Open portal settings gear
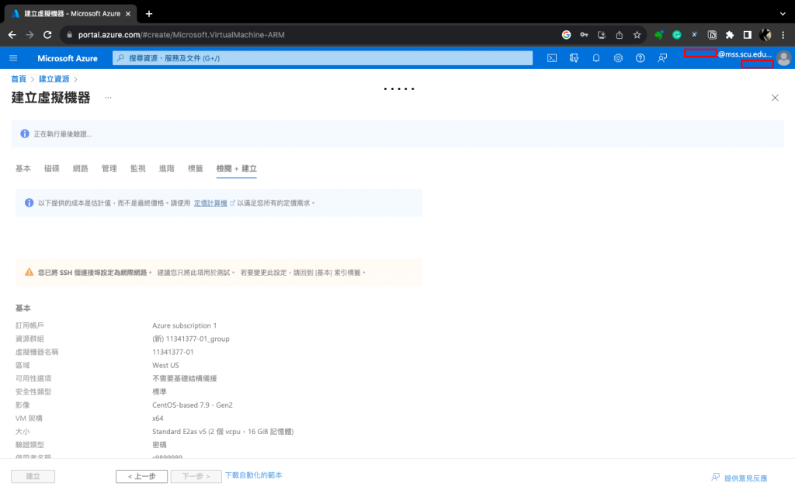 tap(618, 58)
